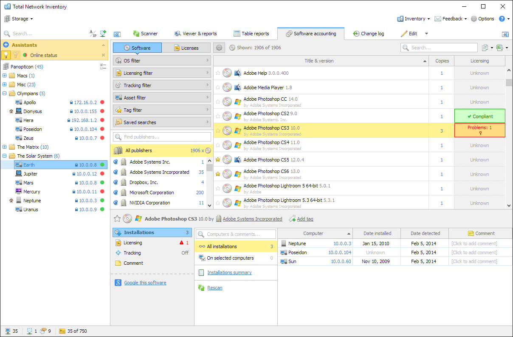The height and width of the screenshot is (337, 513).
Task: Click the sort by name/IP icon
Action: click(93, 33)
